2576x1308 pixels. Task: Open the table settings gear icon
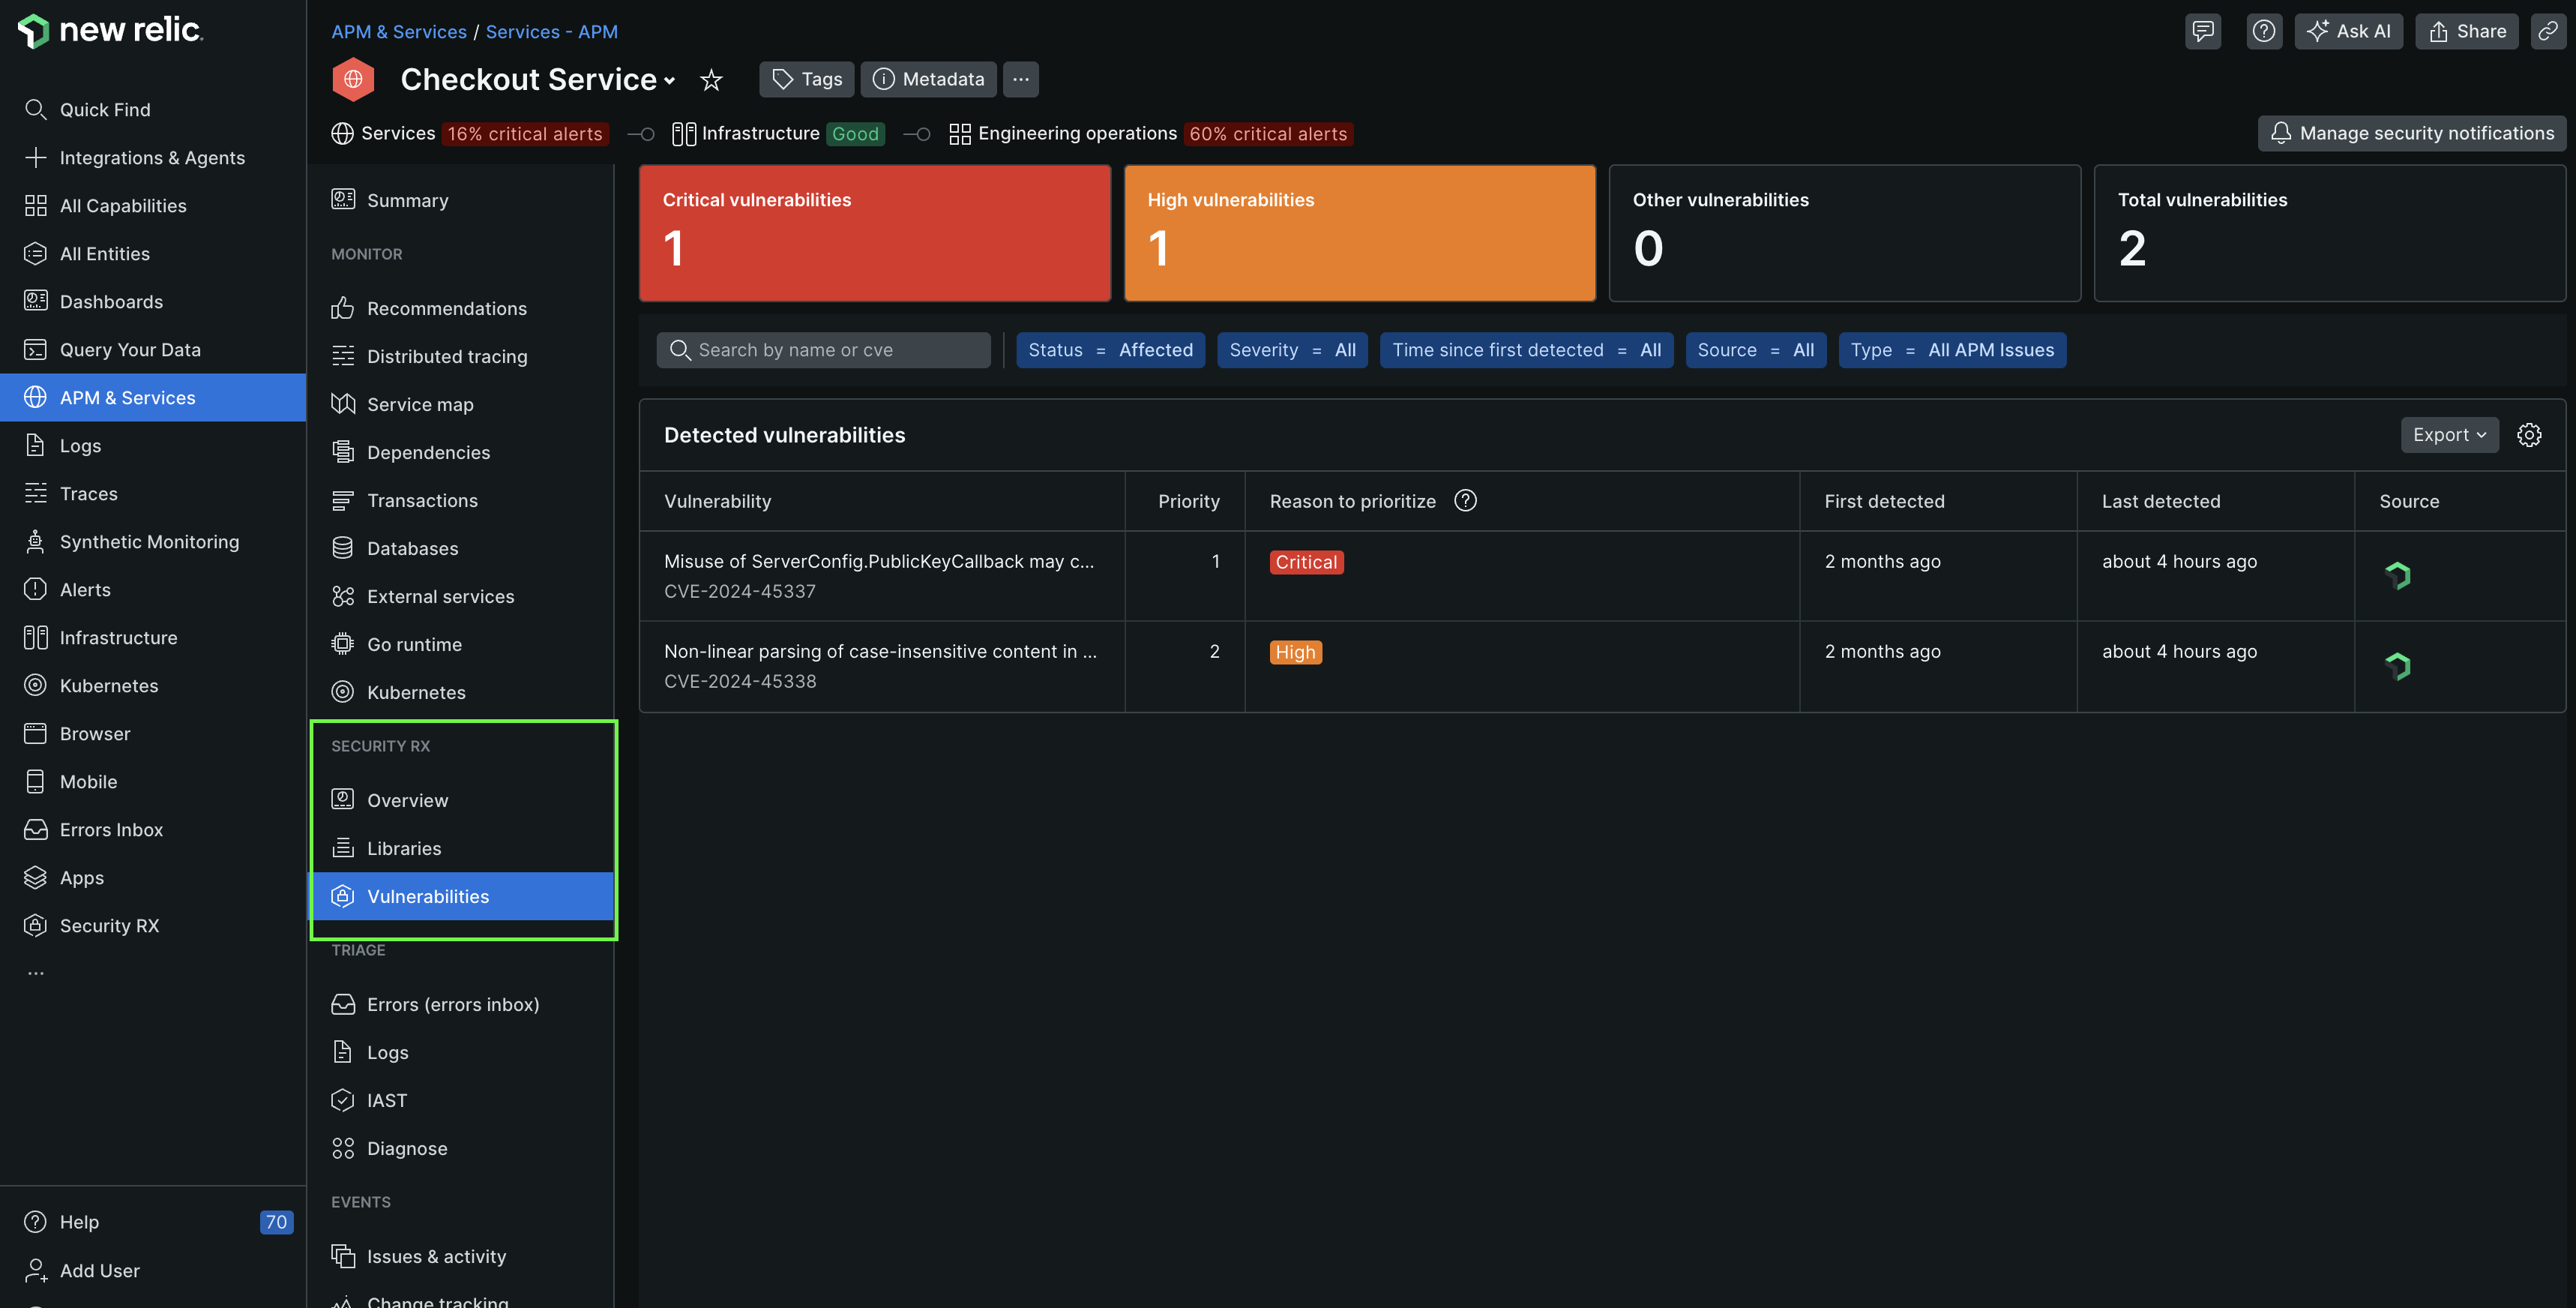(x=2528, y=435)
